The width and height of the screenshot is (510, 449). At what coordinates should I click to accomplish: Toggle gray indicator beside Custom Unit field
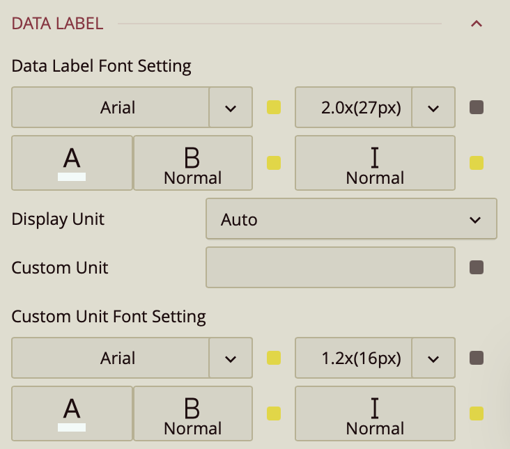point(477,267)
